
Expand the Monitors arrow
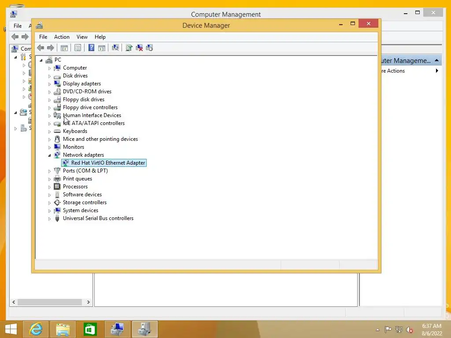coord(49,147)
